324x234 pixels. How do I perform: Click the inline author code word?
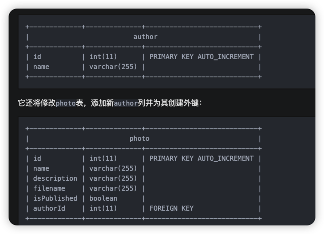[126, 103]
